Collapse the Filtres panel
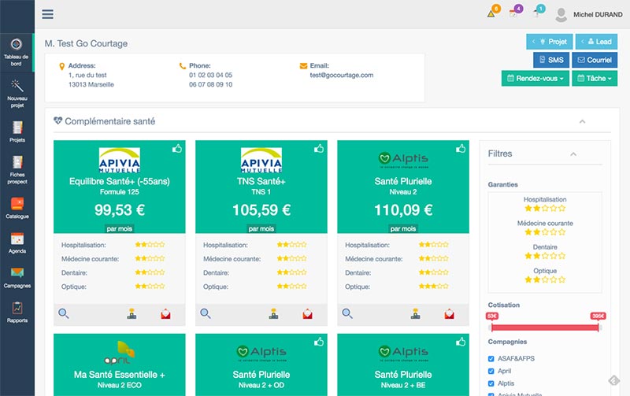Image resolution: width=630 pixels, height=396 pixels. (x=573, y=154)
